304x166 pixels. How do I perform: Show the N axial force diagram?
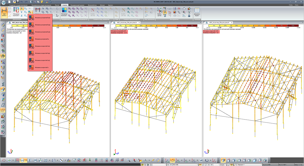(x=43, y=9)
